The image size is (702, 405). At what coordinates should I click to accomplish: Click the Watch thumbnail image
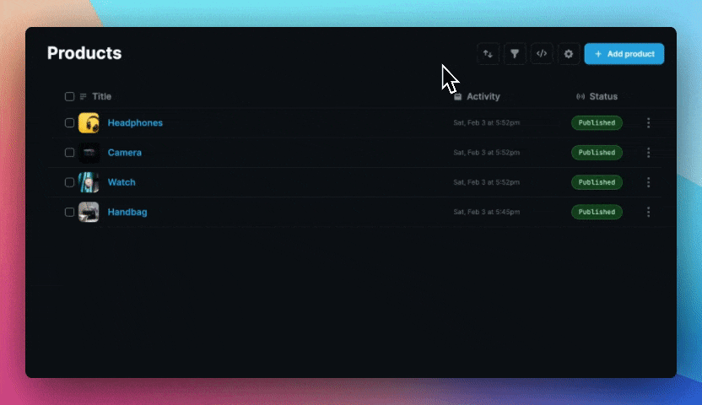pos(89,182)
